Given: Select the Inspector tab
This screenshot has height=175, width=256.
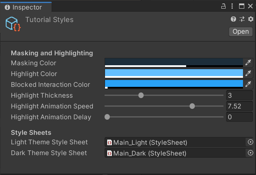Looking at the screenshot, I should (x=26, y=7).
